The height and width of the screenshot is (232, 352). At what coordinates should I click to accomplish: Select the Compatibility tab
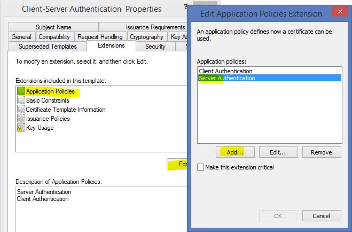point(54,37)
